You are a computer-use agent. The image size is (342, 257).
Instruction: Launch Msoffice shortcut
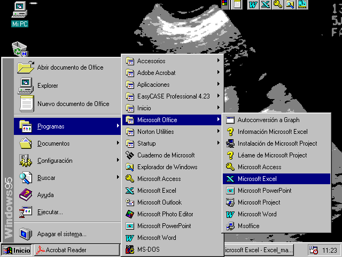point(277,226)
